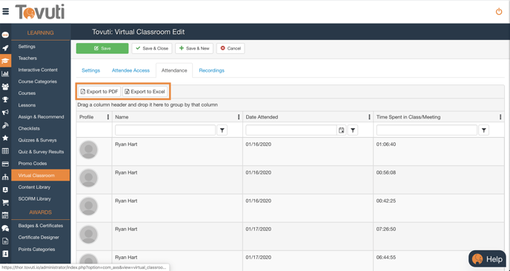Switch to the Recordings tab
This screenshot has height=271, width=510.
coord(212,70)
